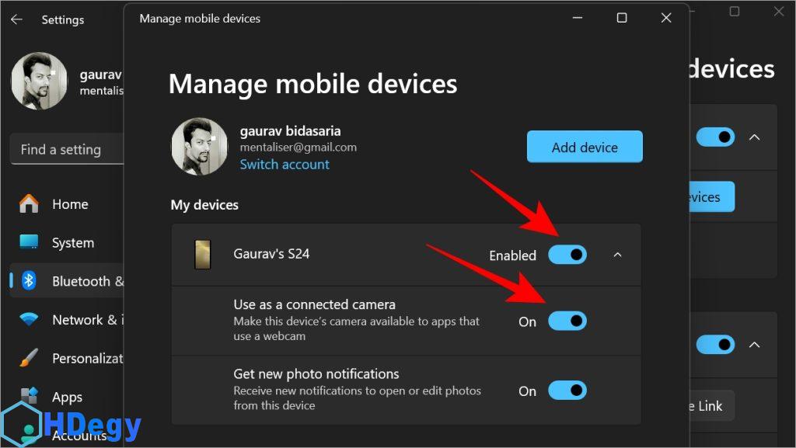Click the Personalization paintbrush icon
This screenshot has width=796, height=448.
(x=29, y=358)
